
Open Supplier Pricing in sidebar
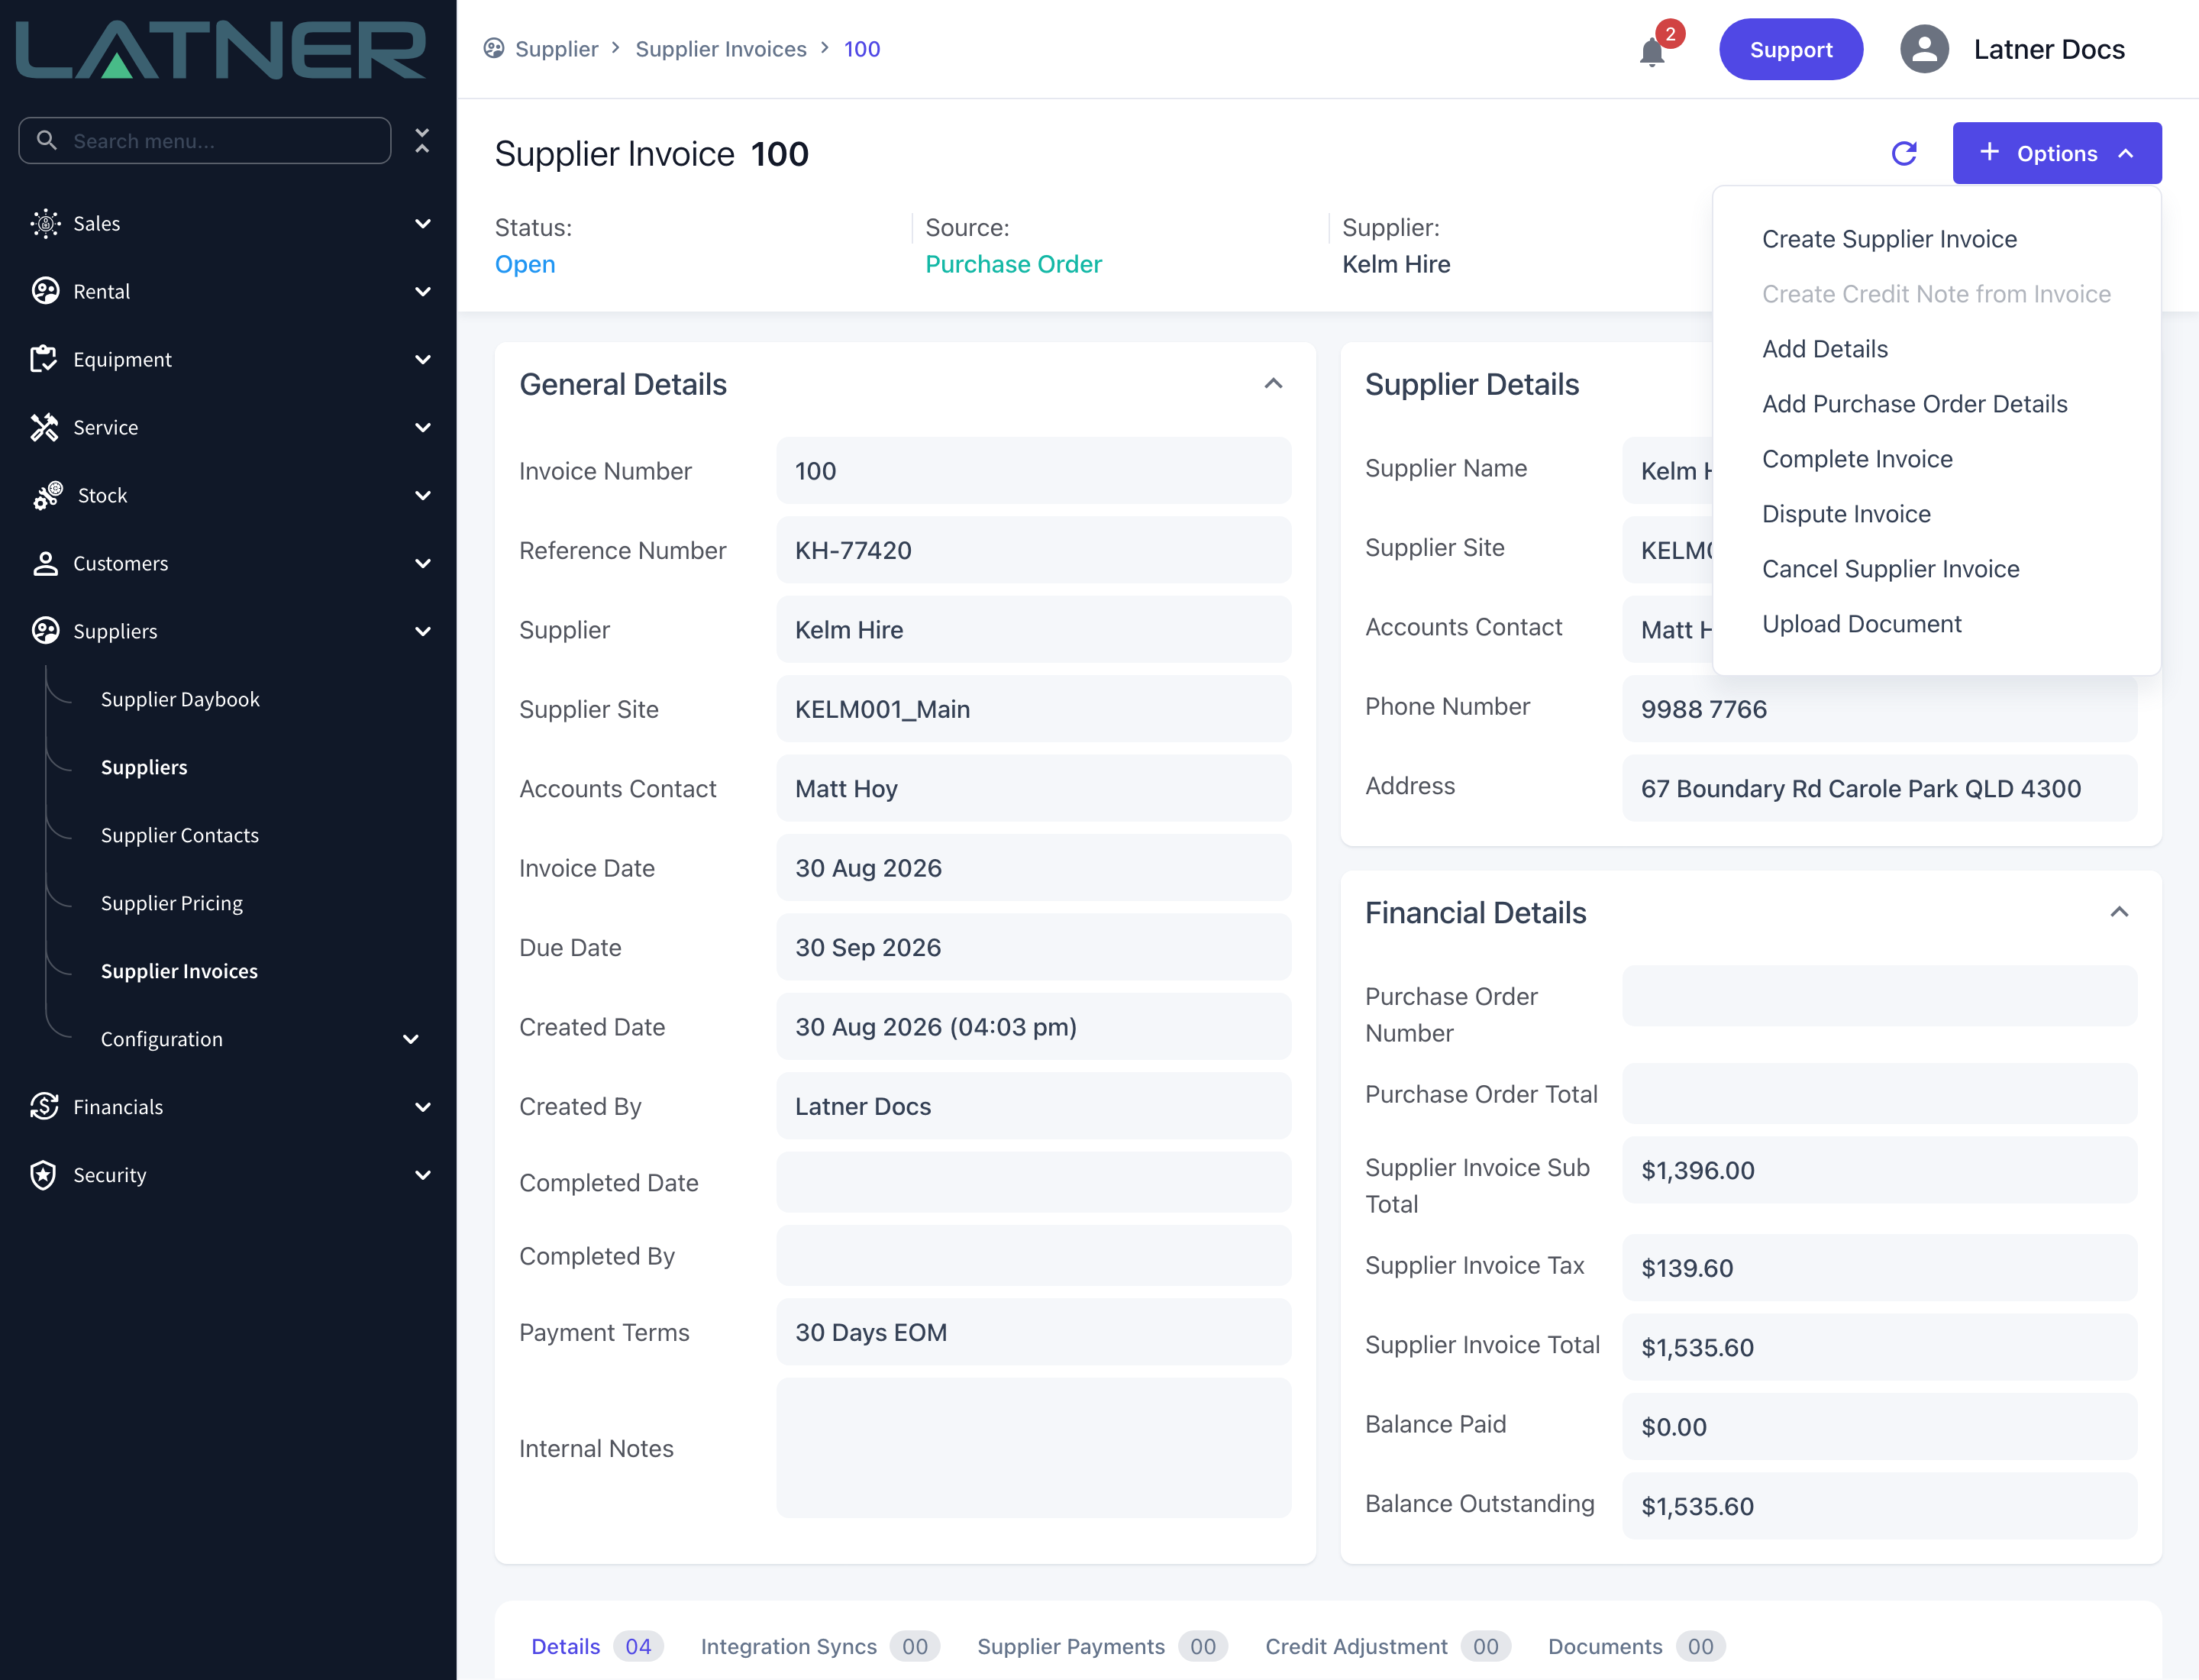pyautogui.click(x=172, y=903)
